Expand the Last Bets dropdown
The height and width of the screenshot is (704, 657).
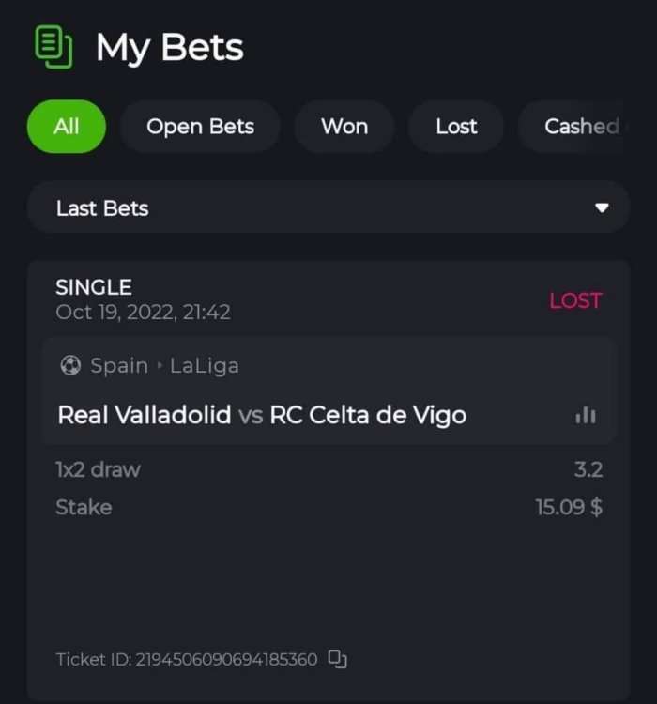(x=327, y=207)
